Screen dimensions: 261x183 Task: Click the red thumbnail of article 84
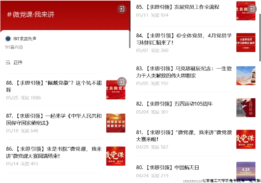pos(246,42)
